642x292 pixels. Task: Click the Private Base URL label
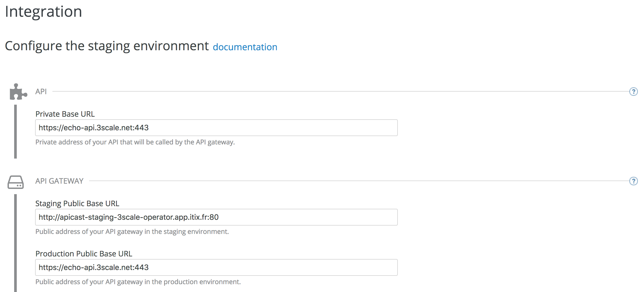pyautogui.click(x=65, y=114)
